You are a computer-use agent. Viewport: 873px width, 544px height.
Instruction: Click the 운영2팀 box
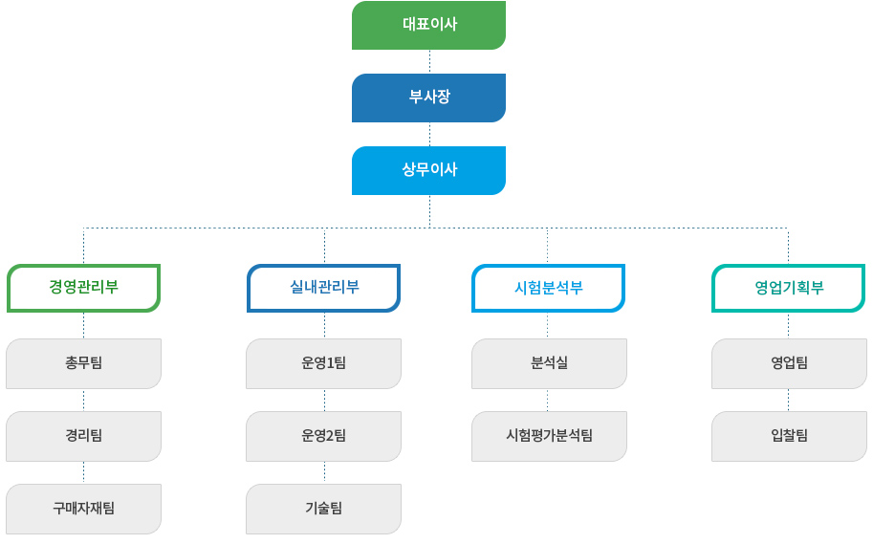(x=323, y=436)
